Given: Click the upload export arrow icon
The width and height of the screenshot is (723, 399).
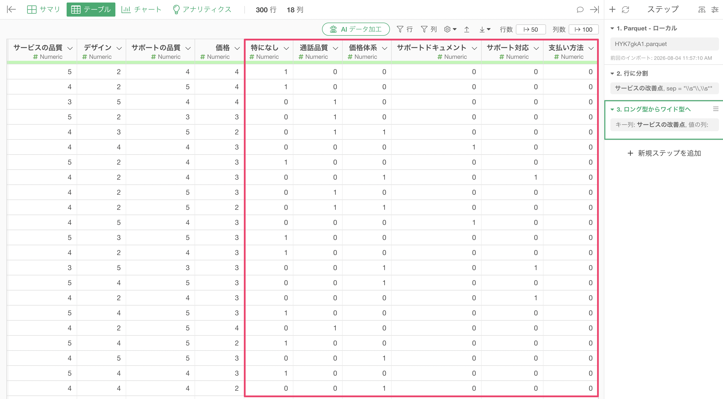Looking at the screenshot, I should [467, 29].
